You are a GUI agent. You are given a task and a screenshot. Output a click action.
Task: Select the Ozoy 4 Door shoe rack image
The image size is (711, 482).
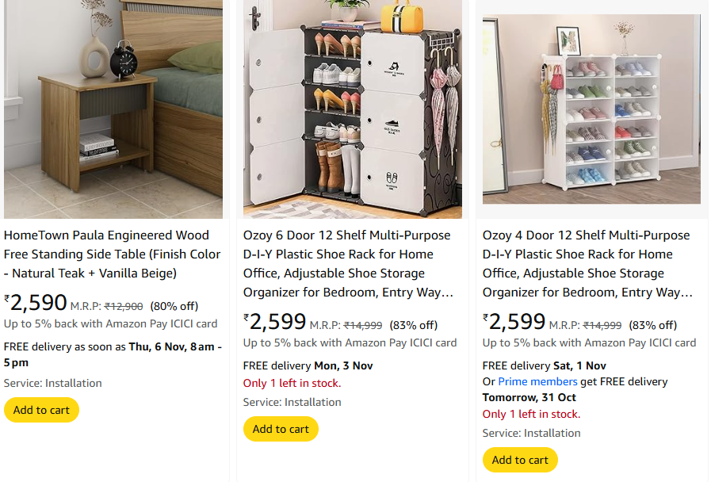[591, 109]
